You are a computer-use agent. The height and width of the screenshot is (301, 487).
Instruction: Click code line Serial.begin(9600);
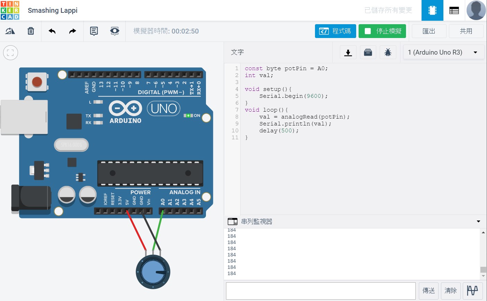[x=294, y=96]
